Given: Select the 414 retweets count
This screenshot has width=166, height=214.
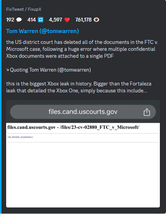Looking at the screenshot, I should pos(32,20).
